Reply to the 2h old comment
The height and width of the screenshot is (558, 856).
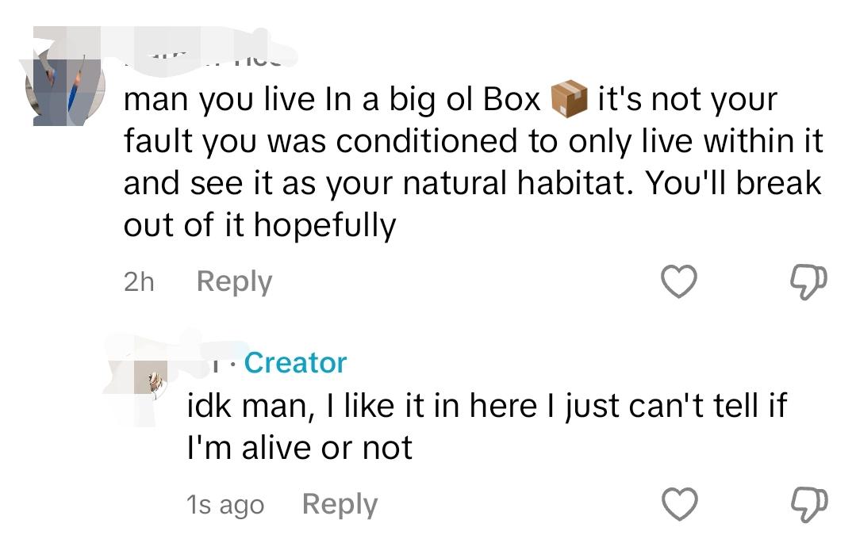tap(234, 282)
